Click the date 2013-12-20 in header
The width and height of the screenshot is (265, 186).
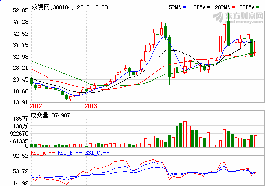(x=92, y=7)
